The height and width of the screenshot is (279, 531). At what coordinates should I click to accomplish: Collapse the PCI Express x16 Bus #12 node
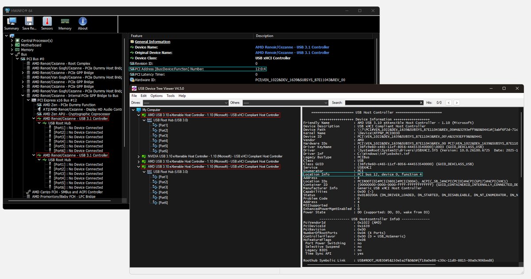(28, 100)
